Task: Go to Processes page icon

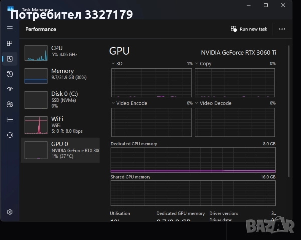Action: click(10, 43)
